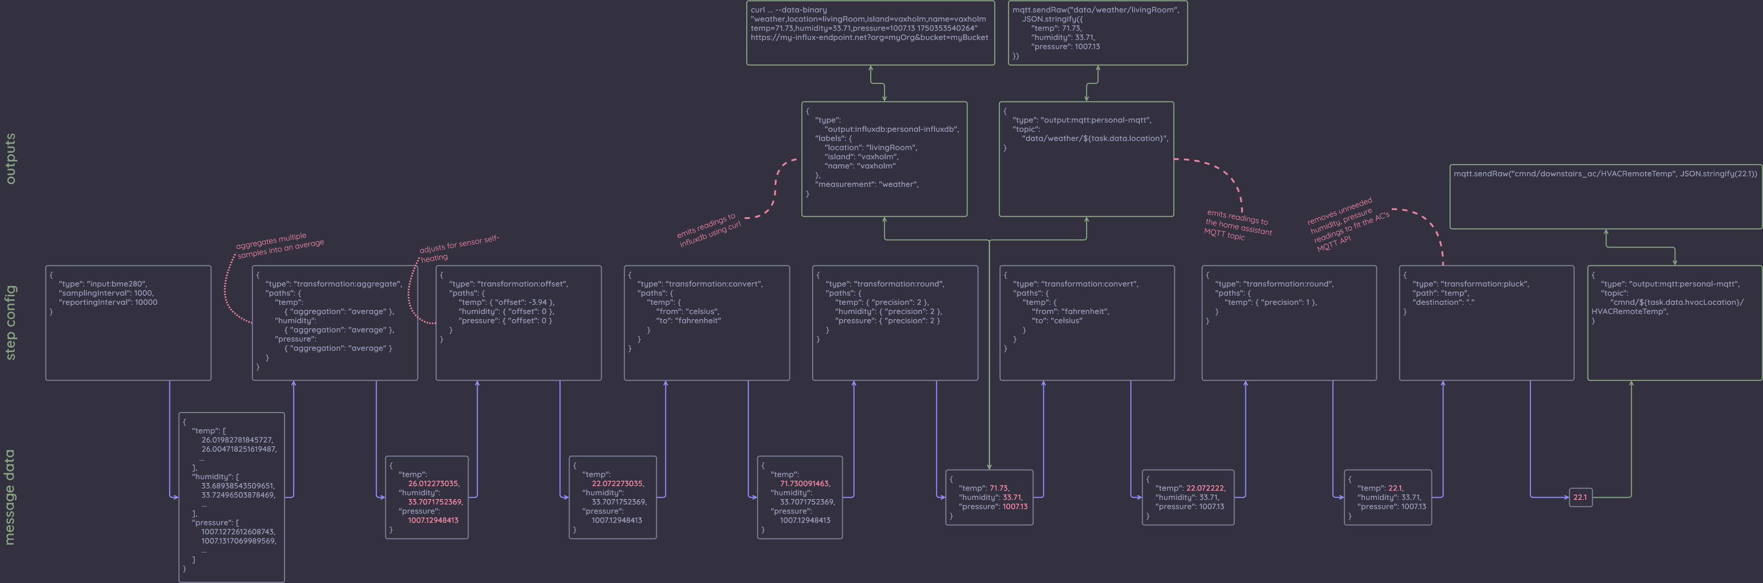Select the message box with temp 22.1 and humidity
The width and height of the screenshot is (1763, 583).
tap(1388, 498)
